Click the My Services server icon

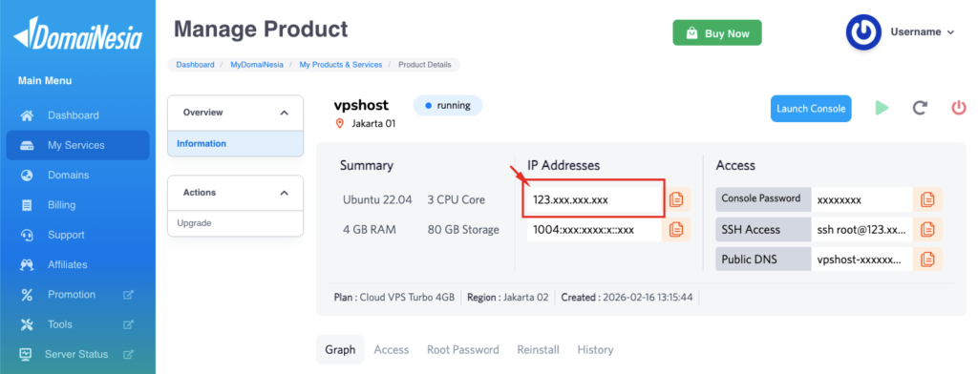pos(26,145)
